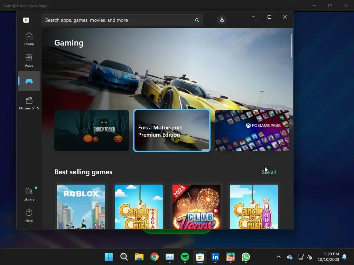This screenshot has height=265, width=354.
Task: Open the monitor graph app in taskbar
Action: point(169,257)
